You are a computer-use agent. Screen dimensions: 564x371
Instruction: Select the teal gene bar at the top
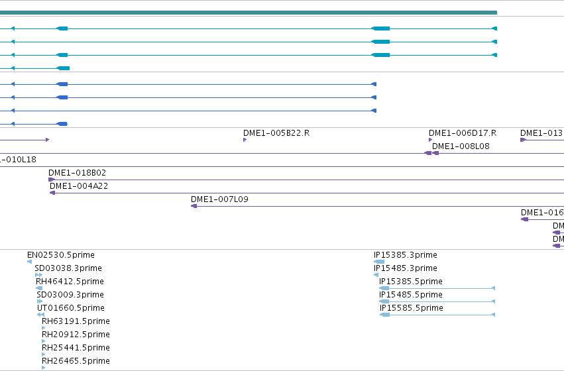point(248,13)
